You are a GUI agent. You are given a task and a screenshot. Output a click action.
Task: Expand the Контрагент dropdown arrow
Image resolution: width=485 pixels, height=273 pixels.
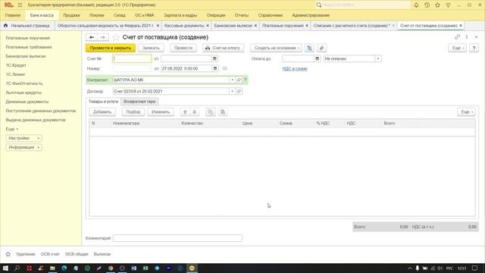click(x=233, y=80)
